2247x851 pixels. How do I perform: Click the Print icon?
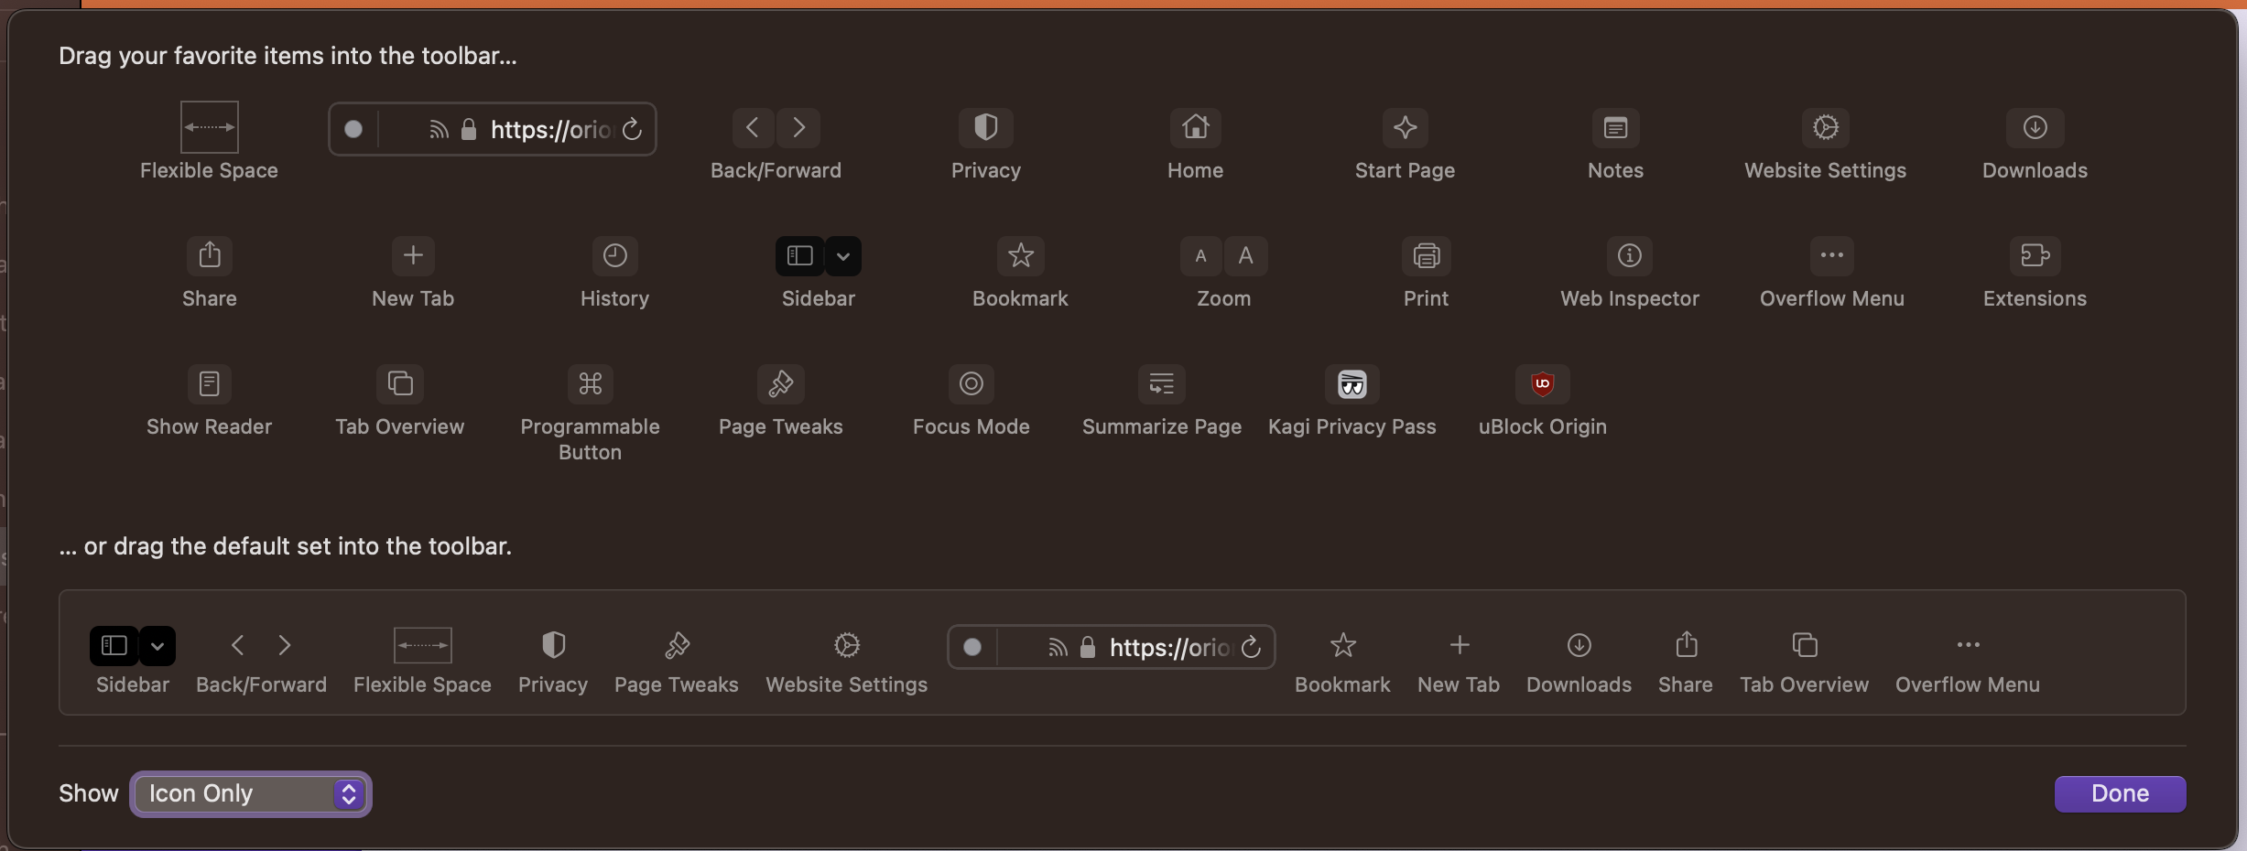pos(1426,255)
